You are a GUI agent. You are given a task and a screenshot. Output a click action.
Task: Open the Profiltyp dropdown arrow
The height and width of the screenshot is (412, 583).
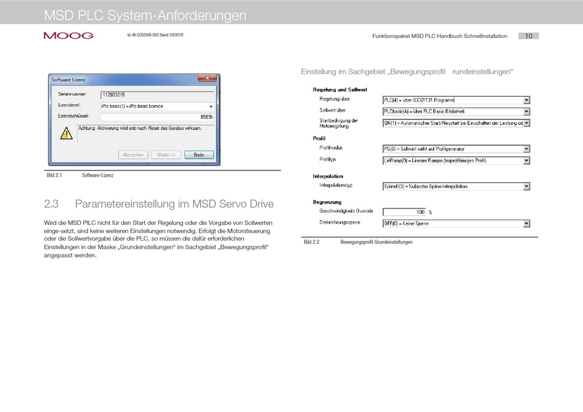(527, 161)
